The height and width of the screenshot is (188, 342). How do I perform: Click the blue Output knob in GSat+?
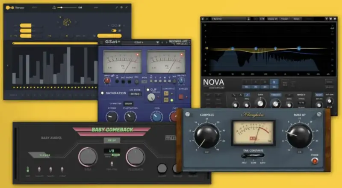181,81
